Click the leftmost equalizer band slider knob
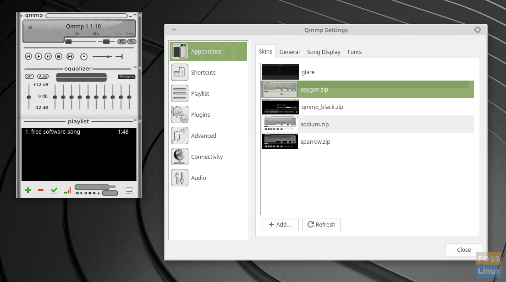This screenshot has height=282, width=506. [55, 98]
